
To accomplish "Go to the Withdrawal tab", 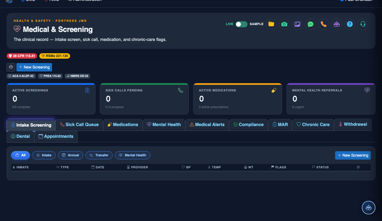I will pyautogui.click(x=353, y=124).
